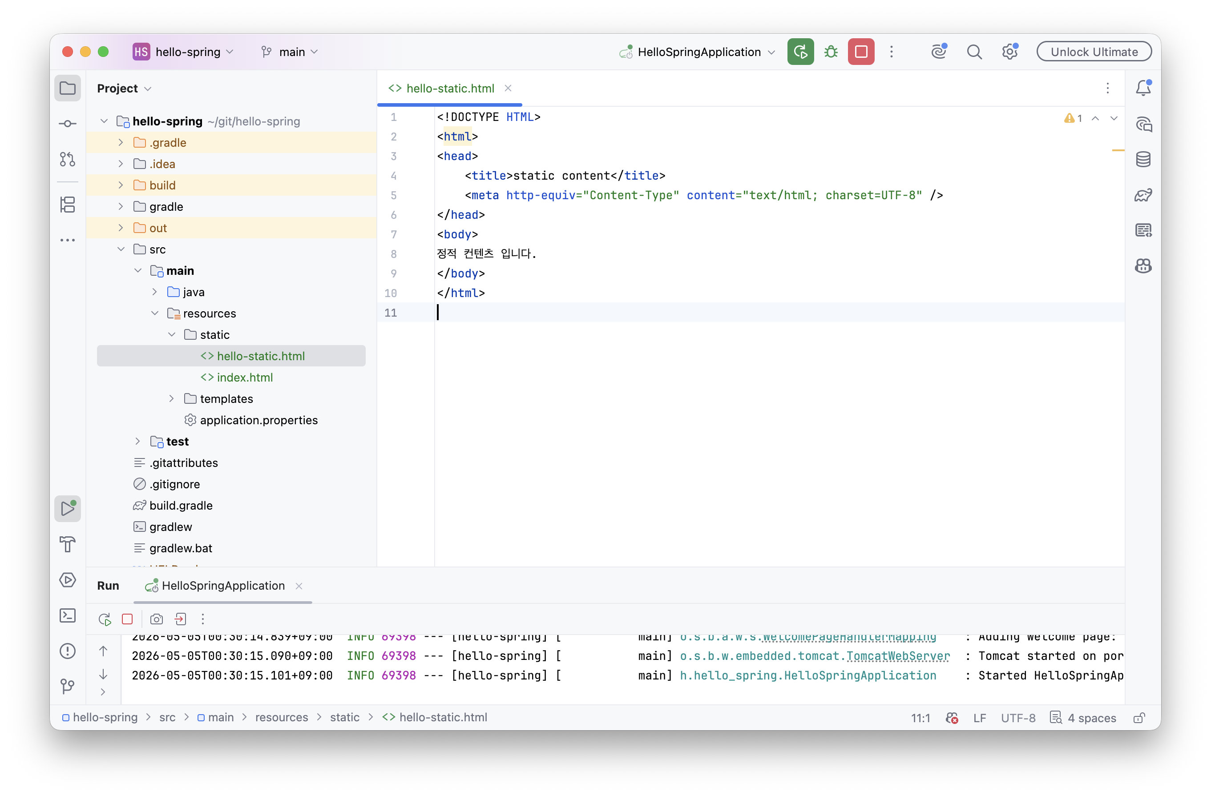Screen dimensions: 1211x796
Task: Go to previous highlighted warning
Action: tap(1095, 118)
